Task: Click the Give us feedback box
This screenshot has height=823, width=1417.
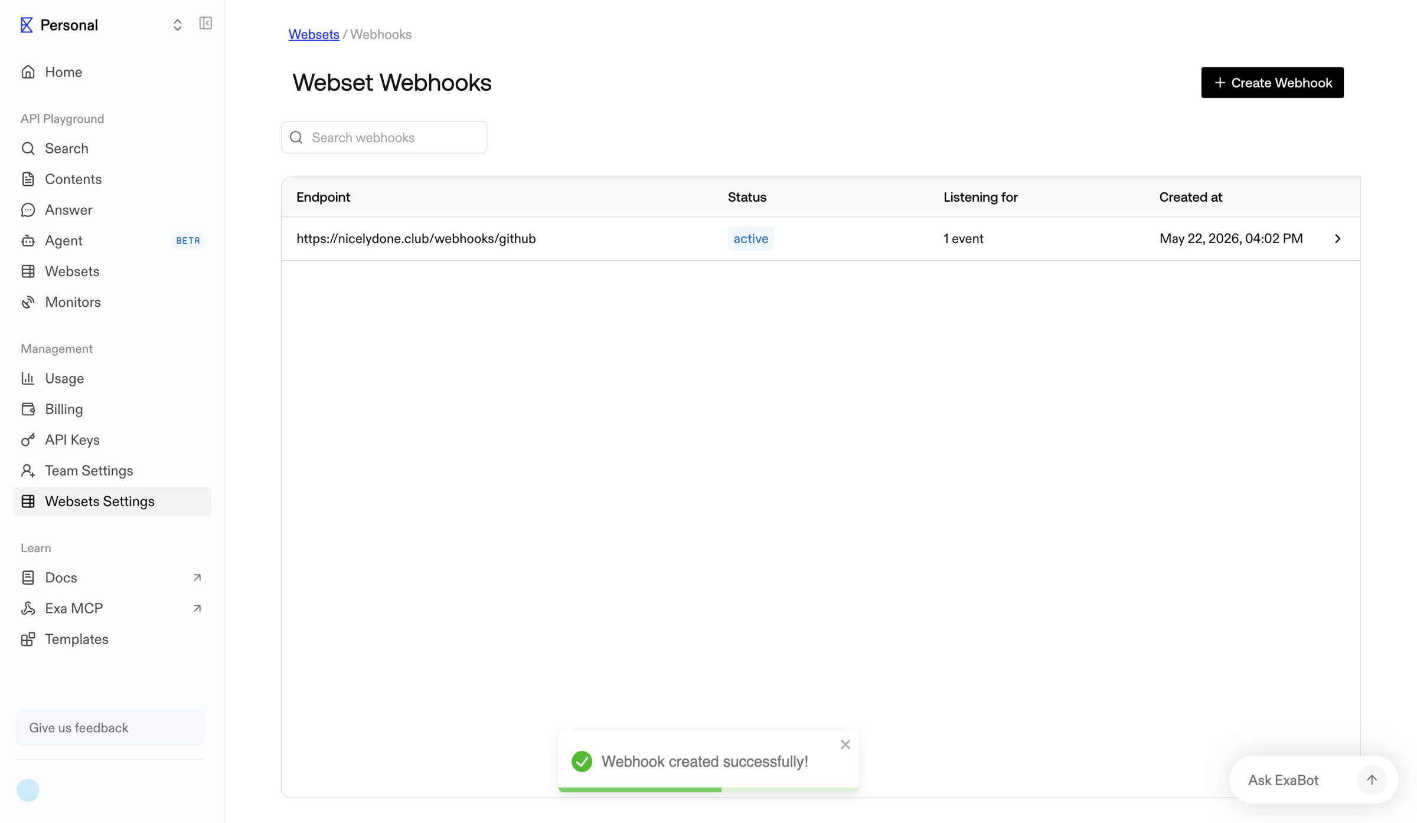Action: click(110, 728)
